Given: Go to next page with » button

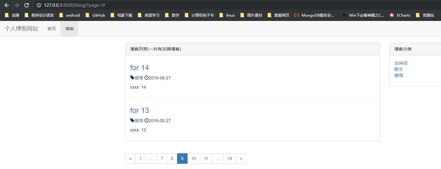Looking at the screenshot, I should click(x=241, y=159).
